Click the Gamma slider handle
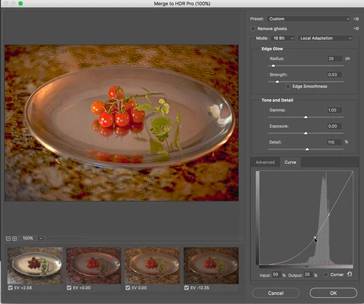 [x=306, y=117]
